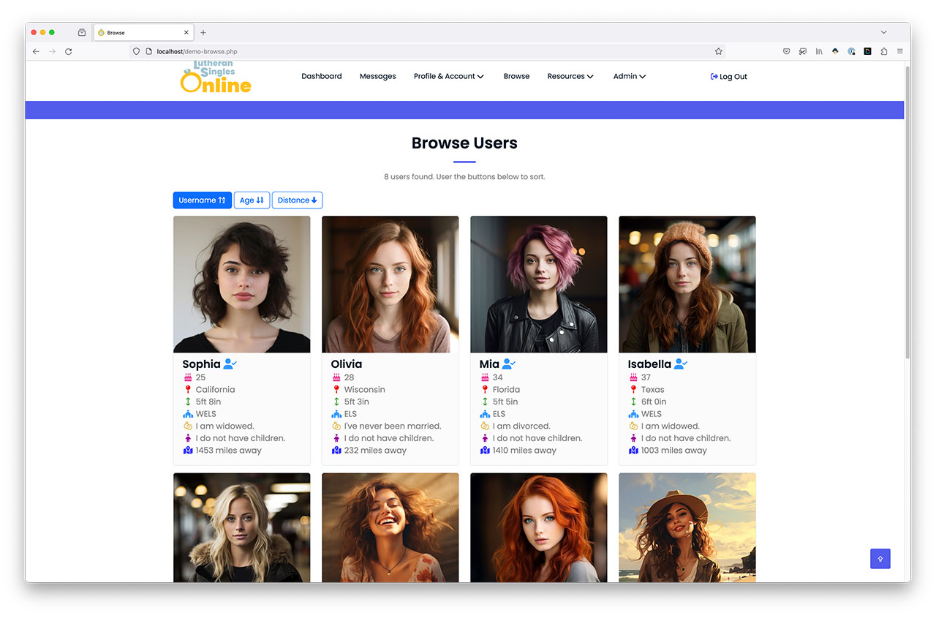The image size is (936, 621).
Task: Click the Pocket save icon in toolbar
Action: [x=787, y=51]
